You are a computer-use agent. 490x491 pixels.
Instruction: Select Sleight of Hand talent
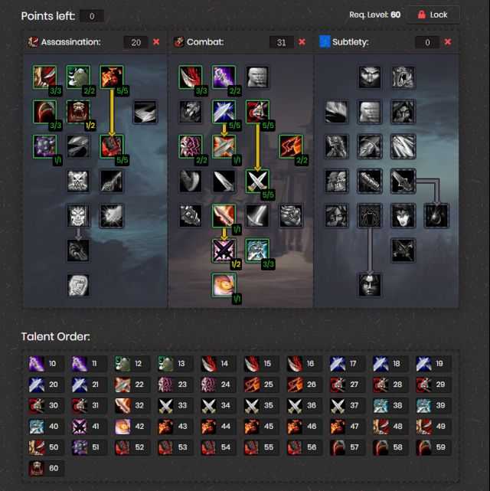pos(336,112)
